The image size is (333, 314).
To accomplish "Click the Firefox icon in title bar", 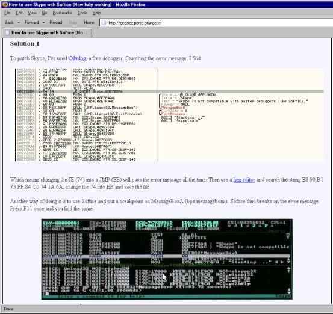I will point(5,4).
